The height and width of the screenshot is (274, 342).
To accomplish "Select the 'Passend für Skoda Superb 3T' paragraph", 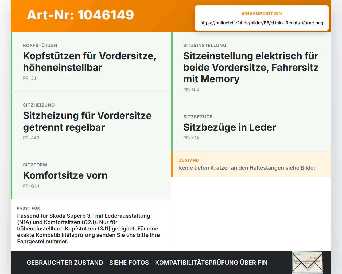I will (88, 229).
